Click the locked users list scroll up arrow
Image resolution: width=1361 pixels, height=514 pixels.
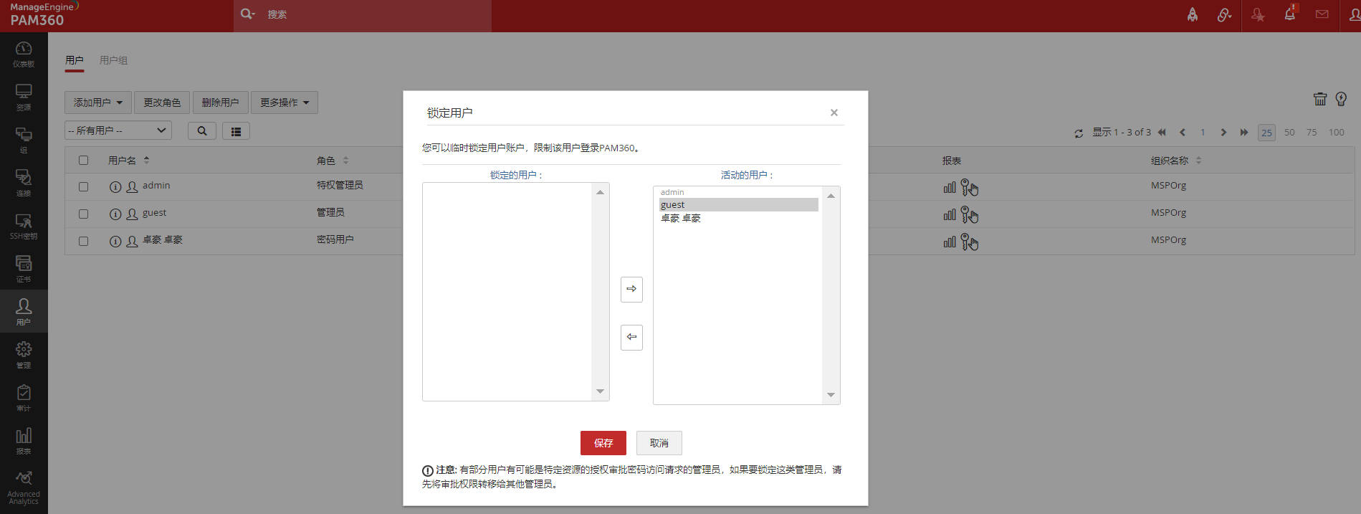[x=601, y=192]
